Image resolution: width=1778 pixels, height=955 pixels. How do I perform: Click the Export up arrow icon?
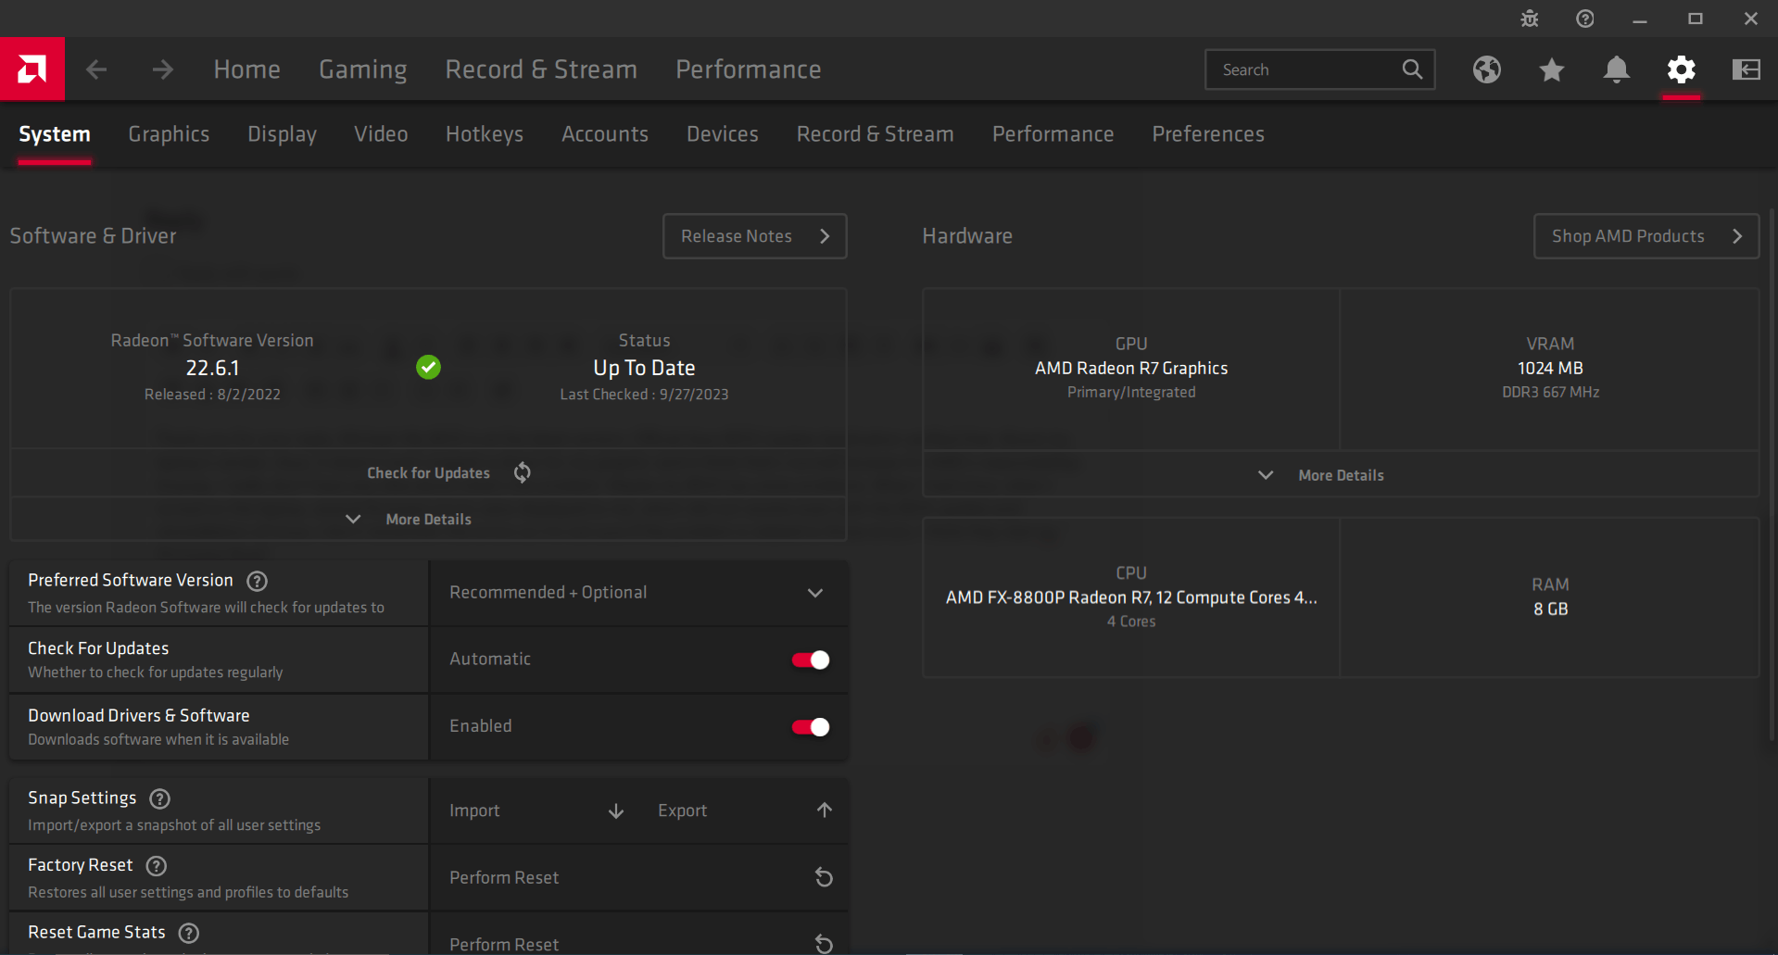(825, 810)
